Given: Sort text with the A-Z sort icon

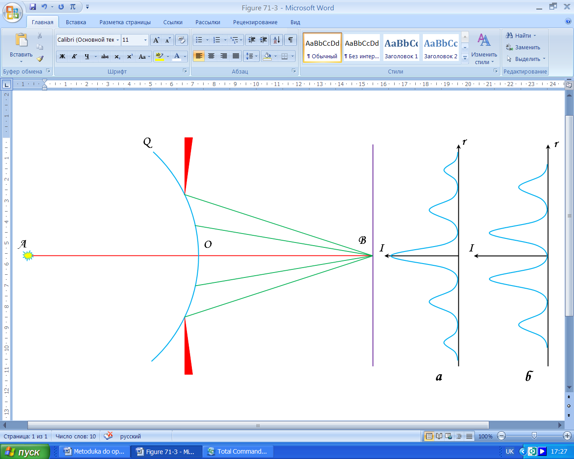Looking at the screenshot, I should pyautogui.click(x=277, y=40).
